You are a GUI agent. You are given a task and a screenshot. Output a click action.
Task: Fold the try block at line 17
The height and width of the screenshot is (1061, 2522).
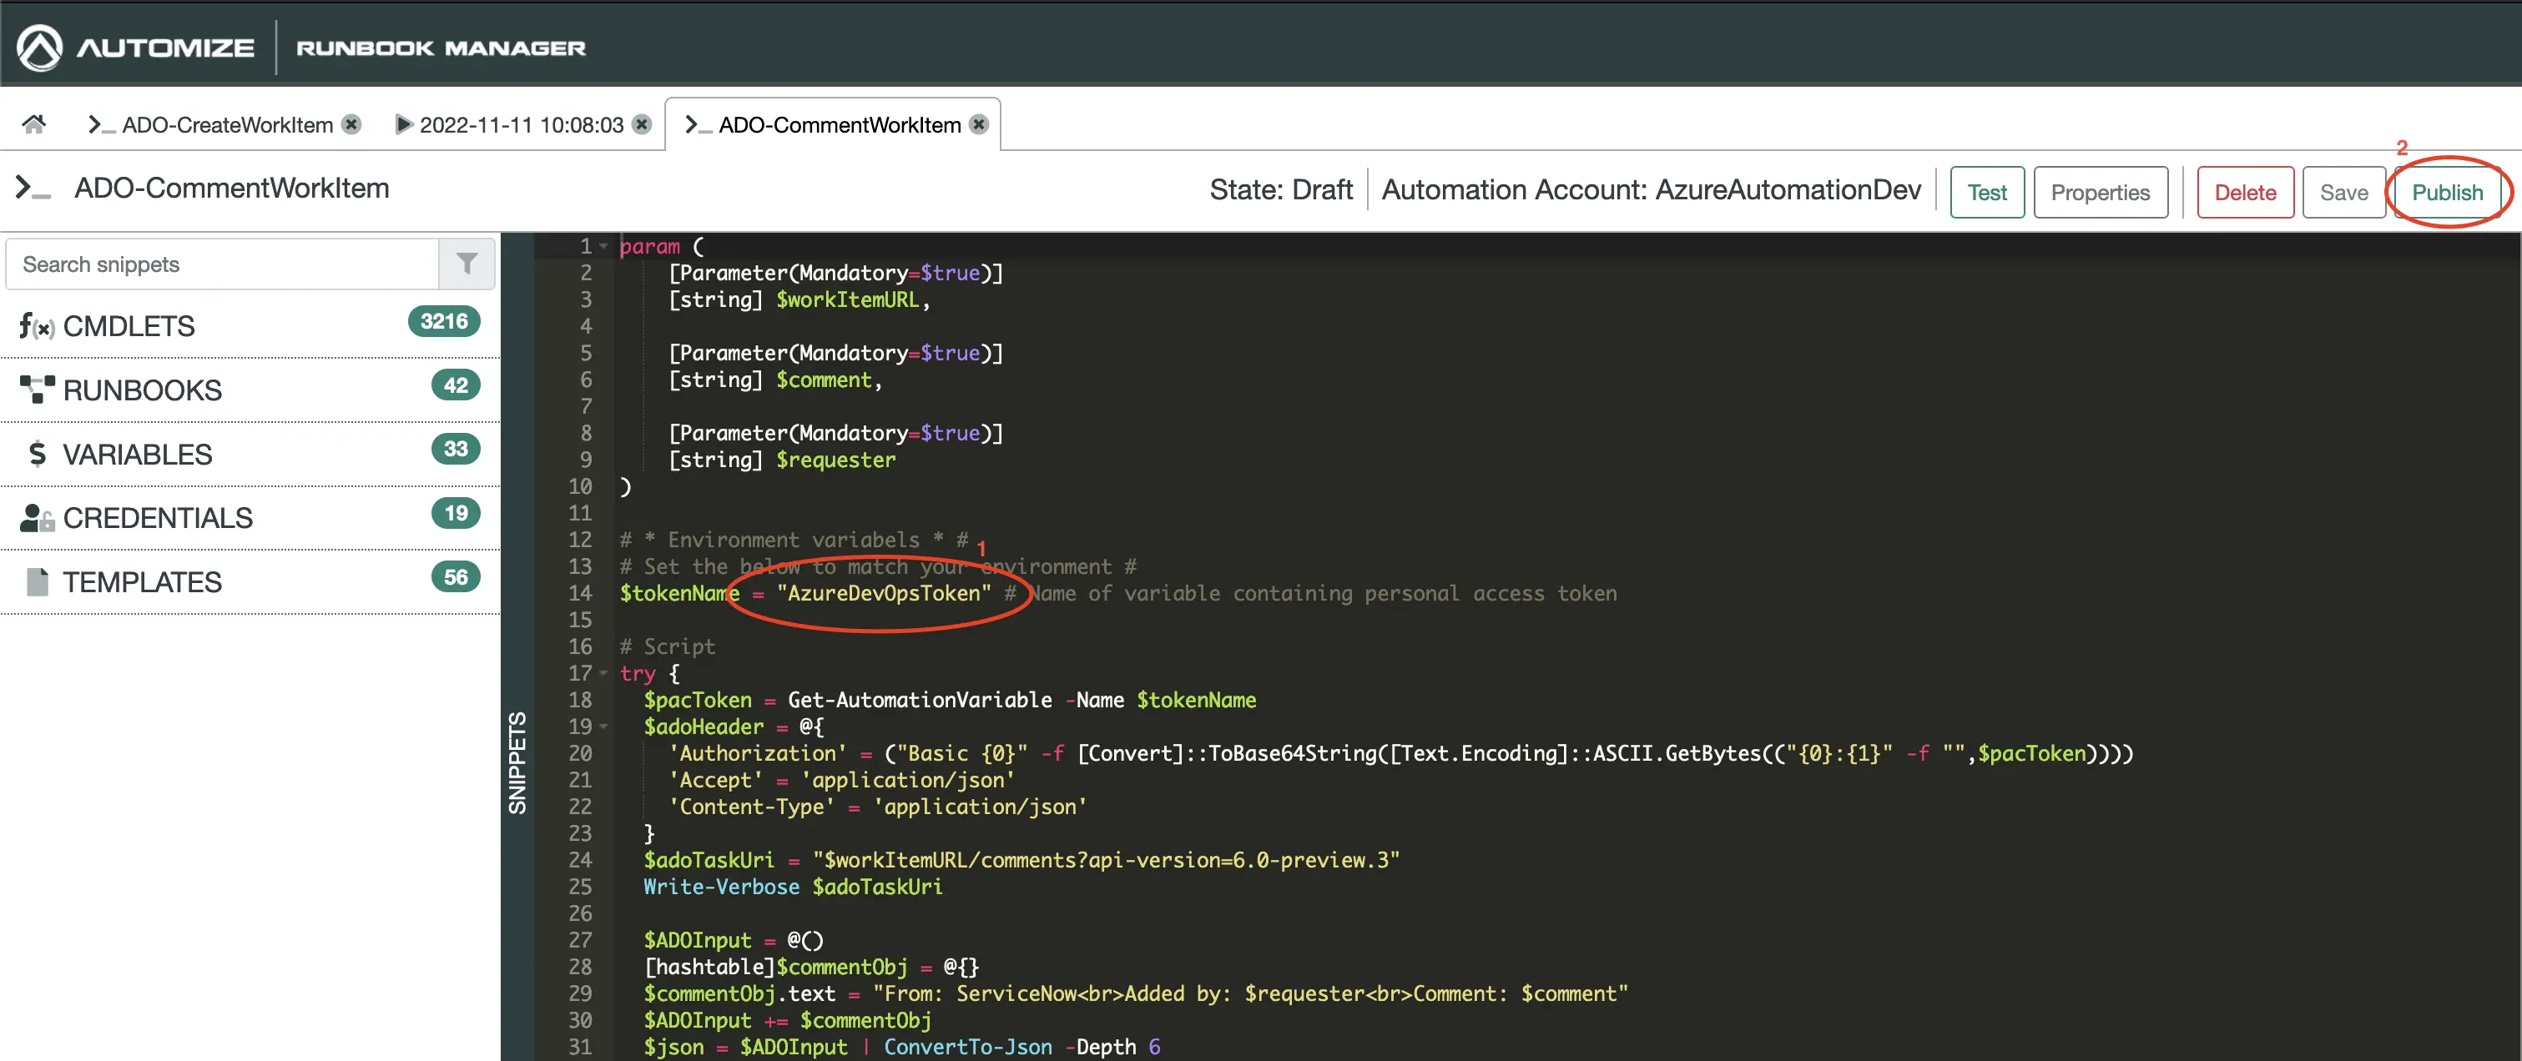pyautogui.click(x=604, y=673)
